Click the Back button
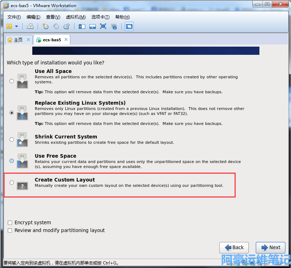Viewport: 291px width, 268px height. click(234, 248)
